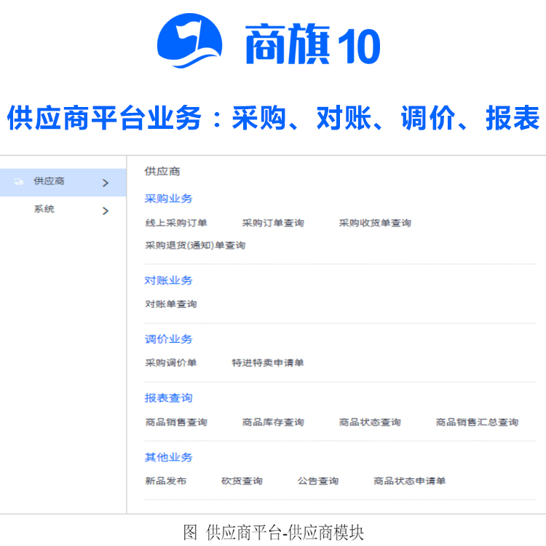
Task: Click 新品发布 under 其他业务
Action: point(166,481)
